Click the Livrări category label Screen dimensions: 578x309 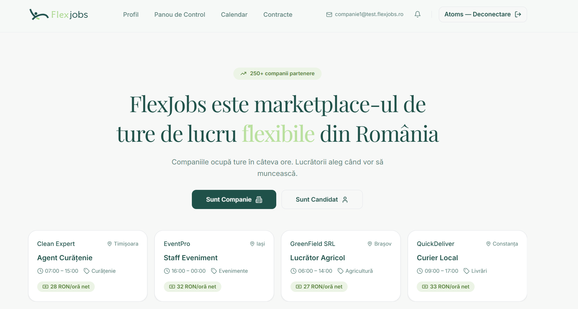click(479, 271)
